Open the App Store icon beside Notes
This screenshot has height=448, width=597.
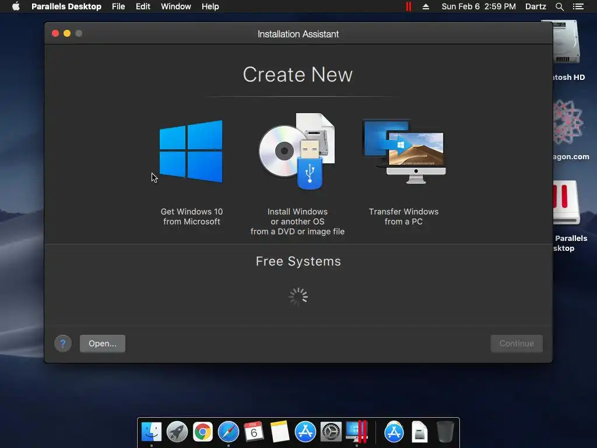[305, 432]
